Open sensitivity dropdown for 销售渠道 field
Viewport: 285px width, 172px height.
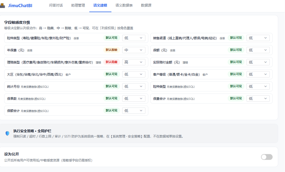click(258, 38)
